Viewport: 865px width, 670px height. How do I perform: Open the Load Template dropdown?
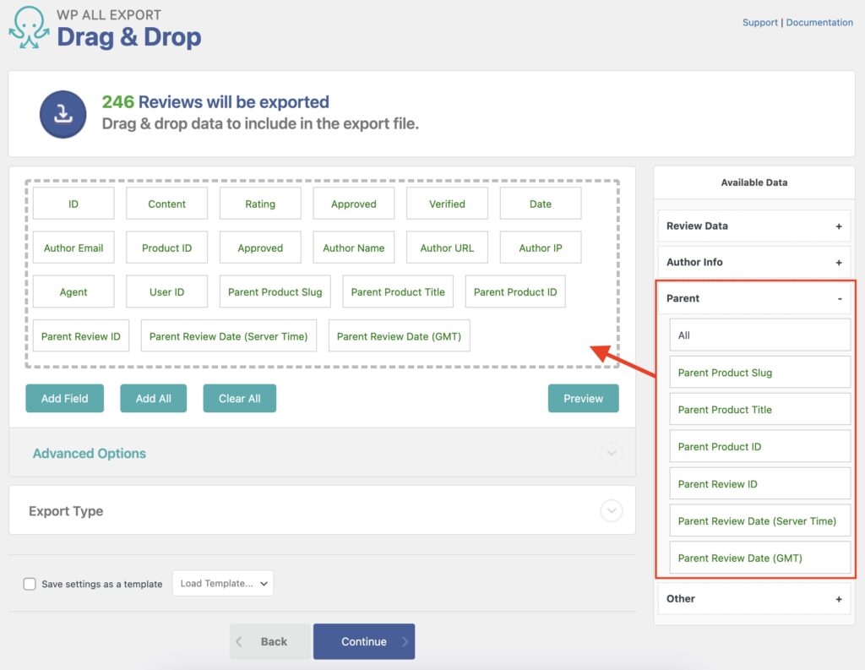[222, 583]
